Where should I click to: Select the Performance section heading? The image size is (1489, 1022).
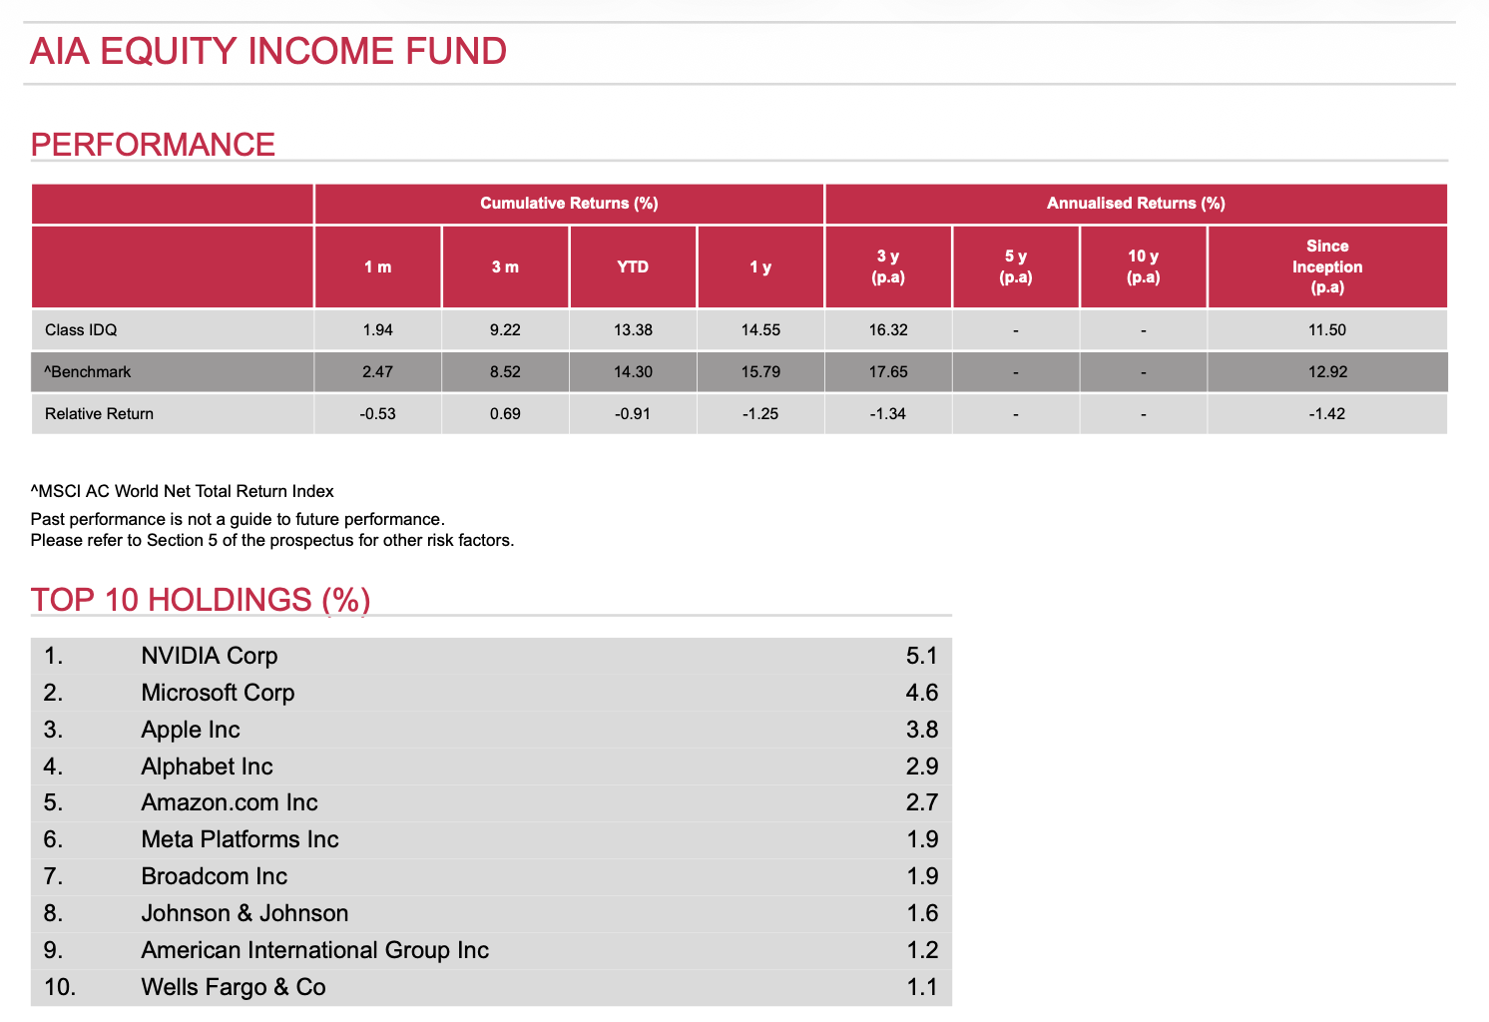pos(153,145)
